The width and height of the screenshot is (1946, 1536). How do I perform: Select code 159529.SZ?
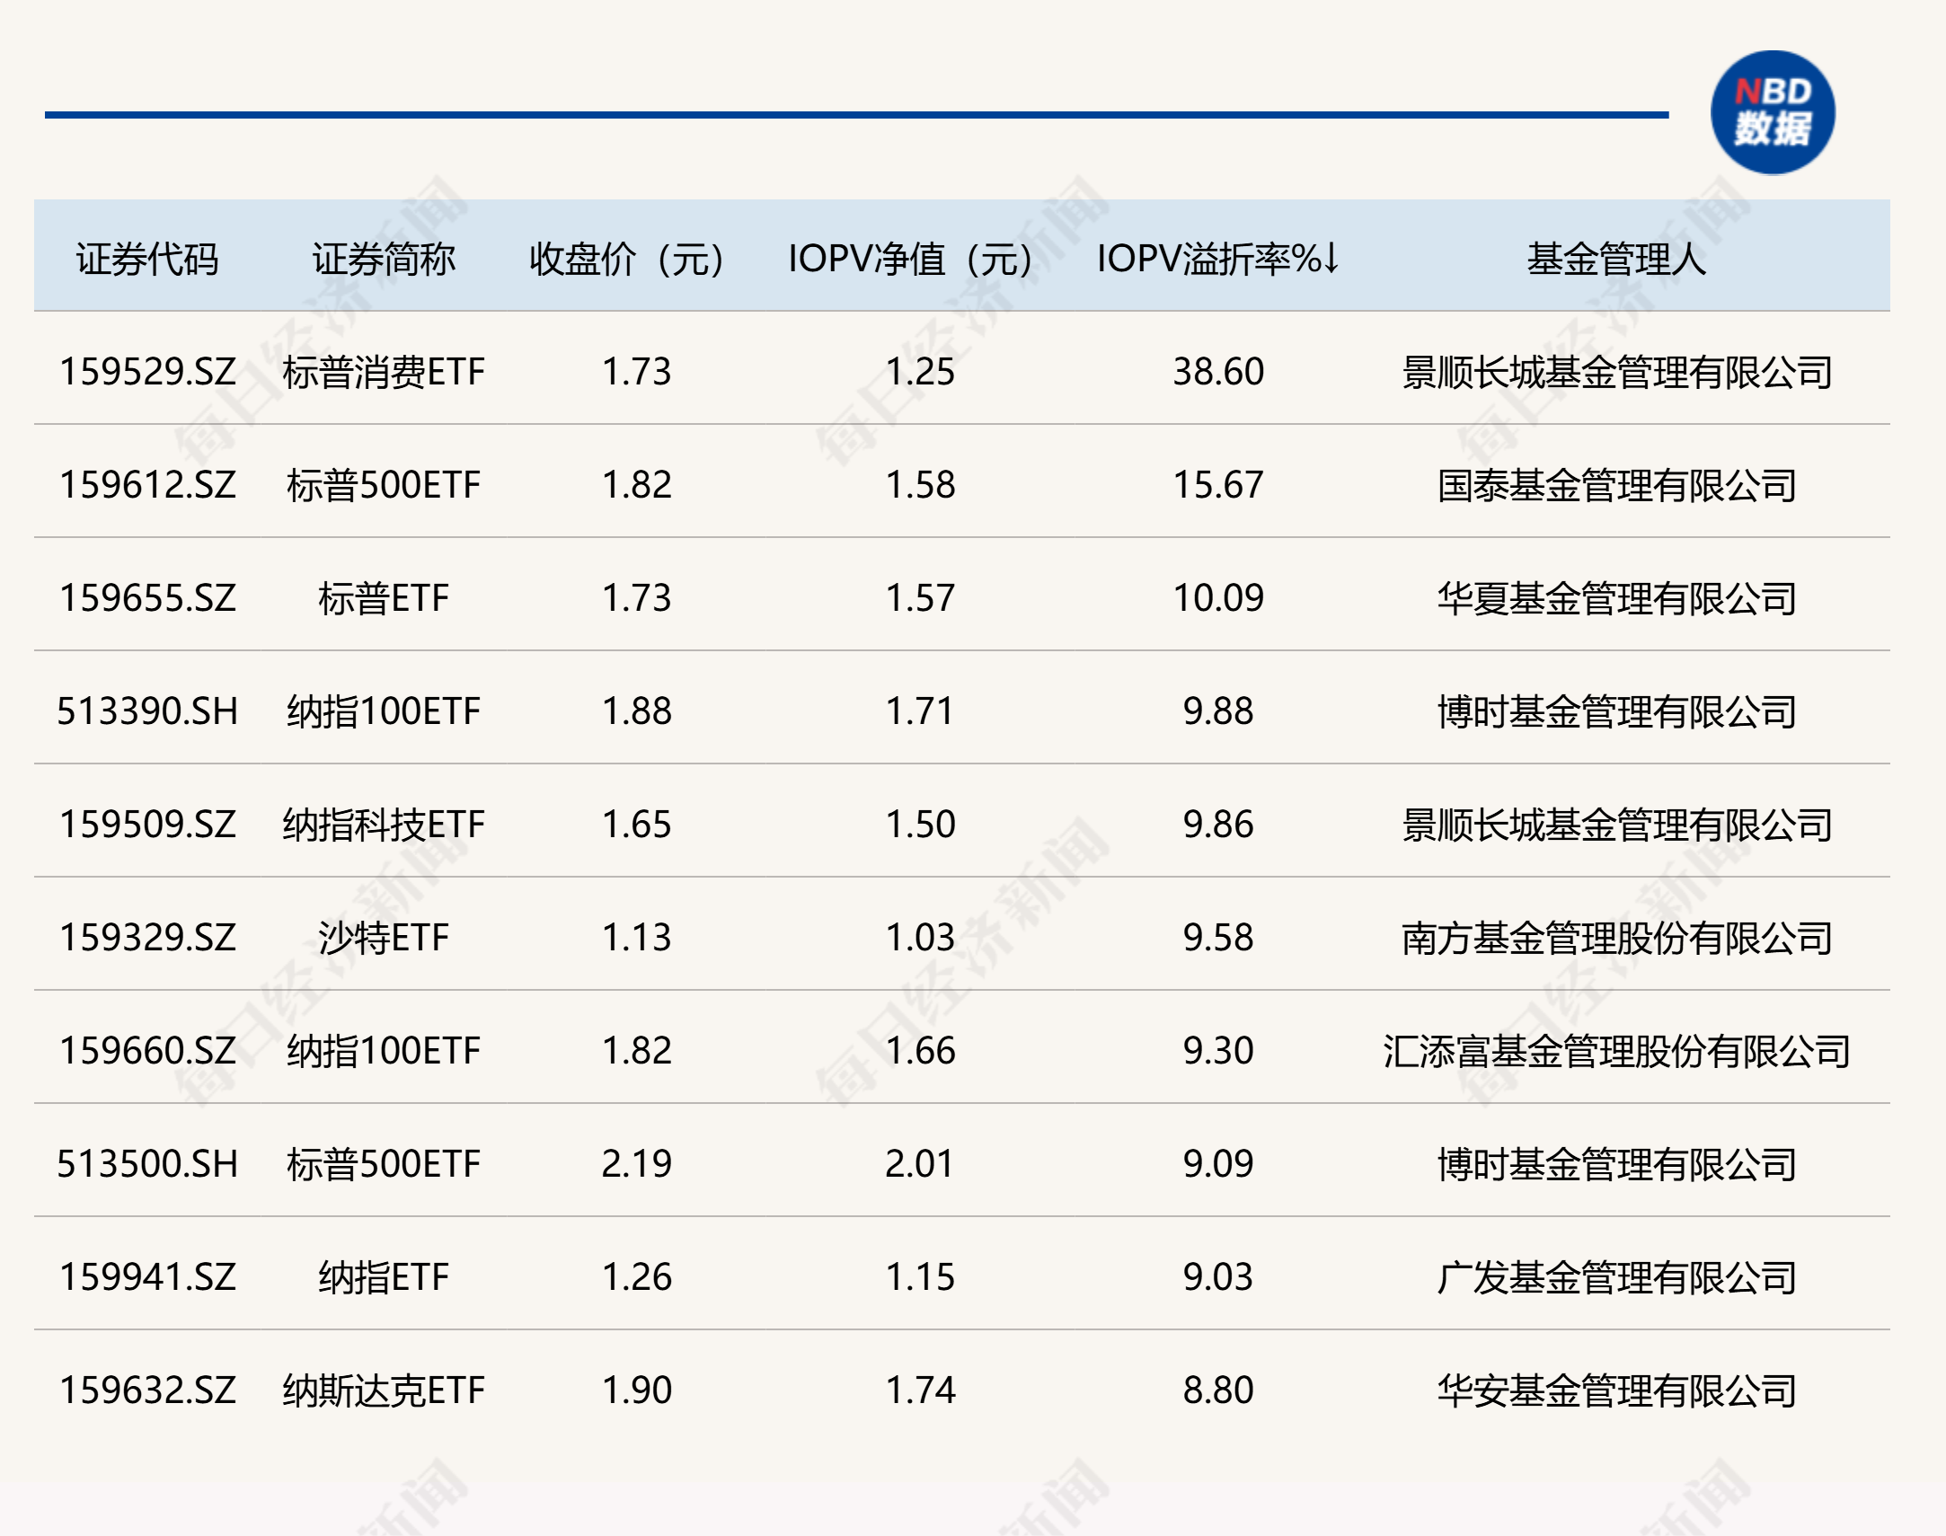point(147,371)
